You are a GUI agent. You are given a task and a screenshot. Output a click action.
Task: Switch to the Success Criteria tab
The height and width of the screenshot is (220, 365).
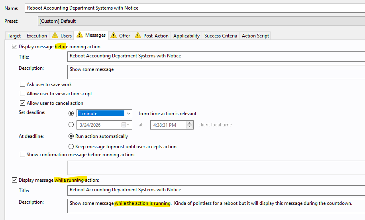click(x=220, y=36)
